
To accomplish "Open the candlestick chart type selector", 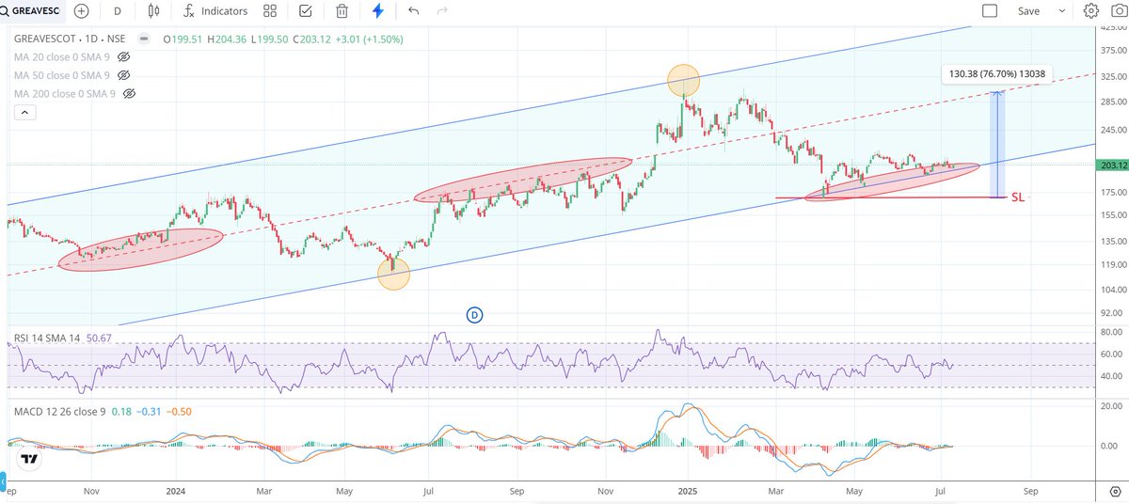I will pos(154,11).
